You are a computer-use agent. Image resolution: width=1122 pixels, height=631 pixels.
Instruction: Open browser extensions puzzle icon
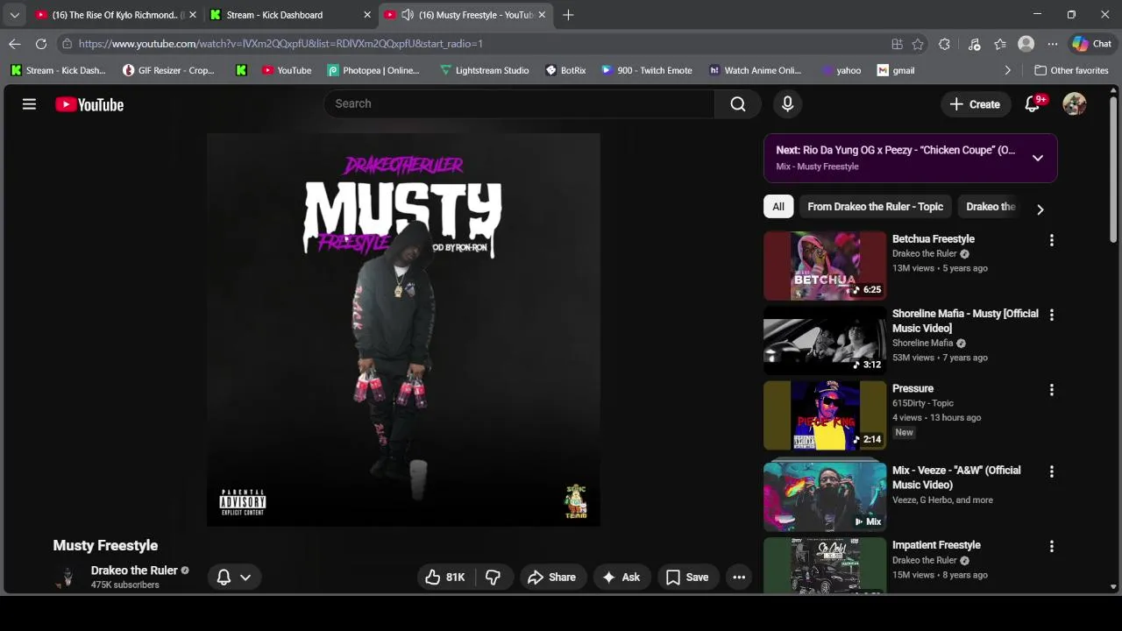click(x=944, y=44)
